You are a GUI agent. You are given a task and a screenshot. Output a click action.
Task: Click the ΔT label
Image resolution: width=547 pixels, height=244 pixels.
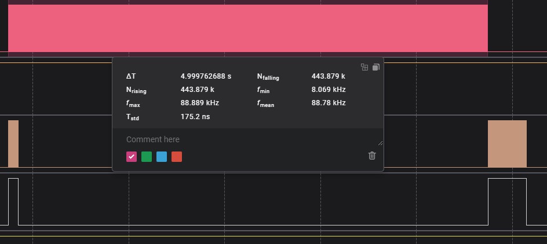point(131,76)
